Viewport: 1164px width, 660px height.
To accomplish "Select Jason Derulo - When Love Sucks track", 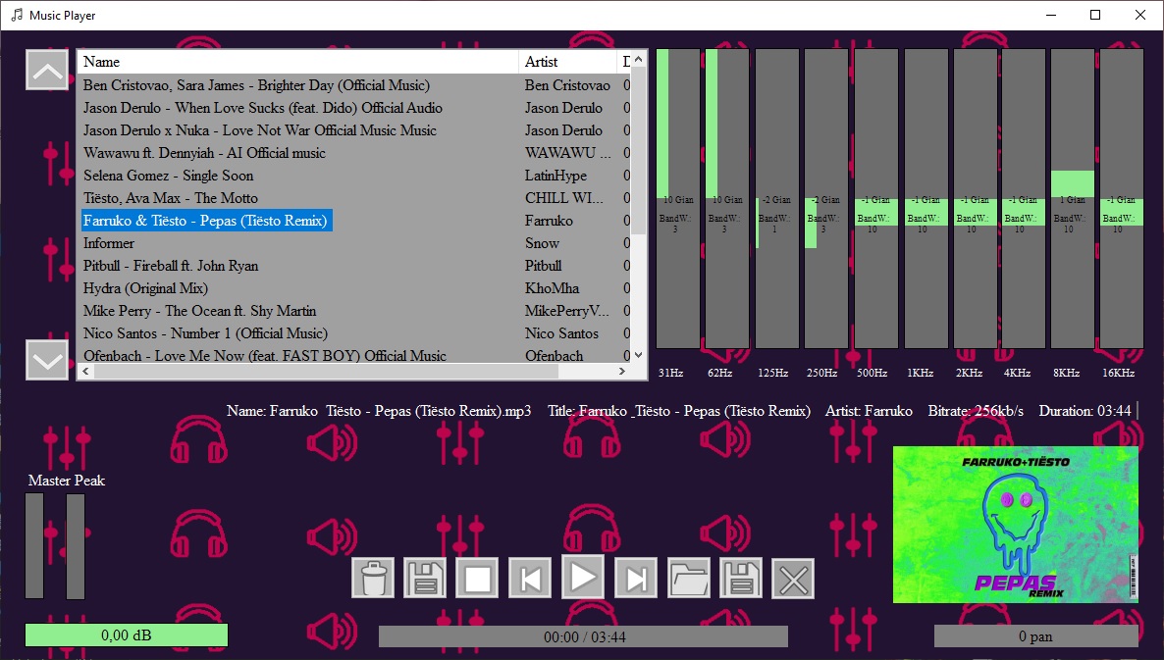I will [x=263, y=108].
